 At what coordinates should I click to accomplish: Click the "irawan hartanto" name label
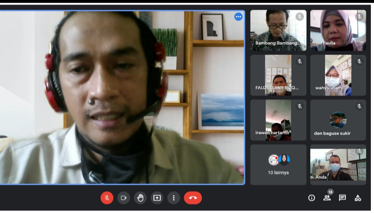(272, 133)
